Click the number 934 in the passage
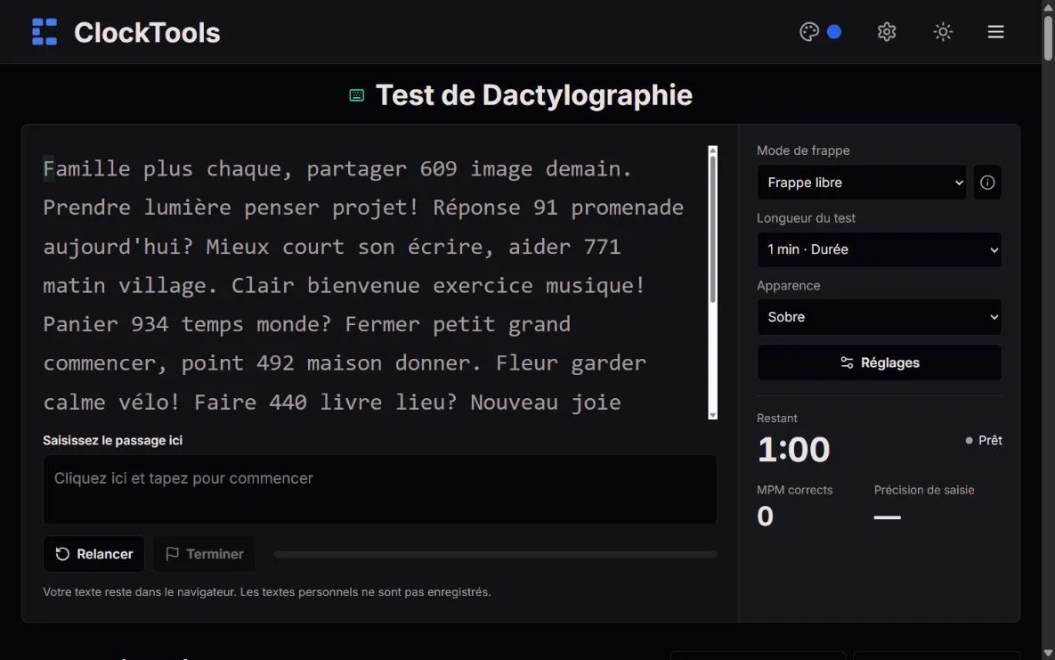 click(x=150, y=324)
